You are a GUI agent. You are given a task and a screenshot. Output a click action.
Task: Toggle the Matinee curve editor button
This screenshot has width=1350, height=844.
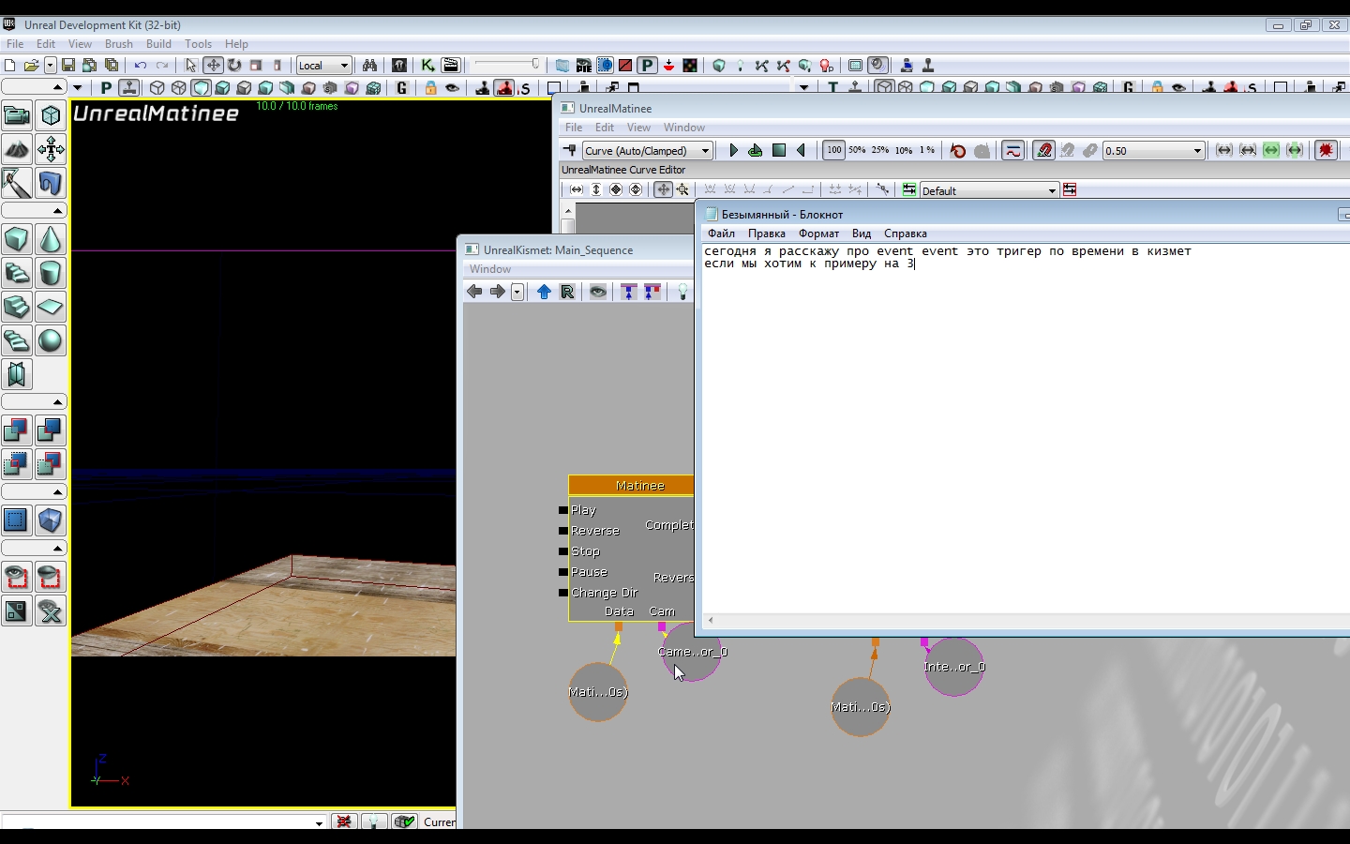tap(1012, 150)
